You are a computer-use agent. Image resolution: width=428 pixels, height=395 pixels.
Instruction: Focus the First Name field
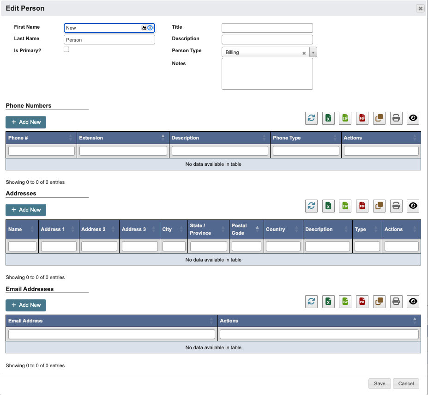109,28
